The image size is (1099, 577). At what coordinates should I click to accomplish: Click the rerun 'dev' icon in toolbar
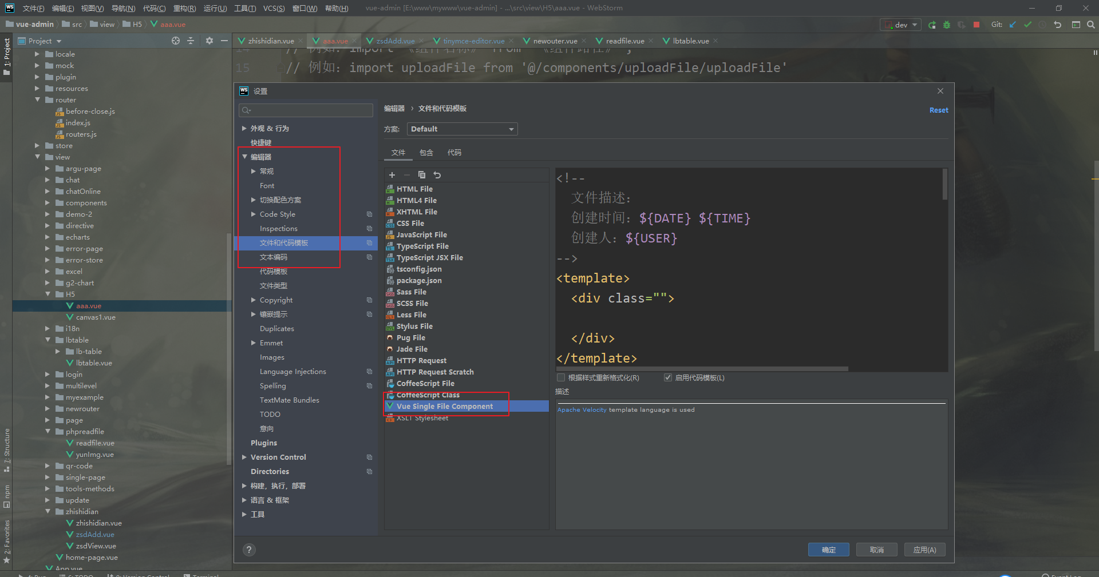click(x=932, y=25)
